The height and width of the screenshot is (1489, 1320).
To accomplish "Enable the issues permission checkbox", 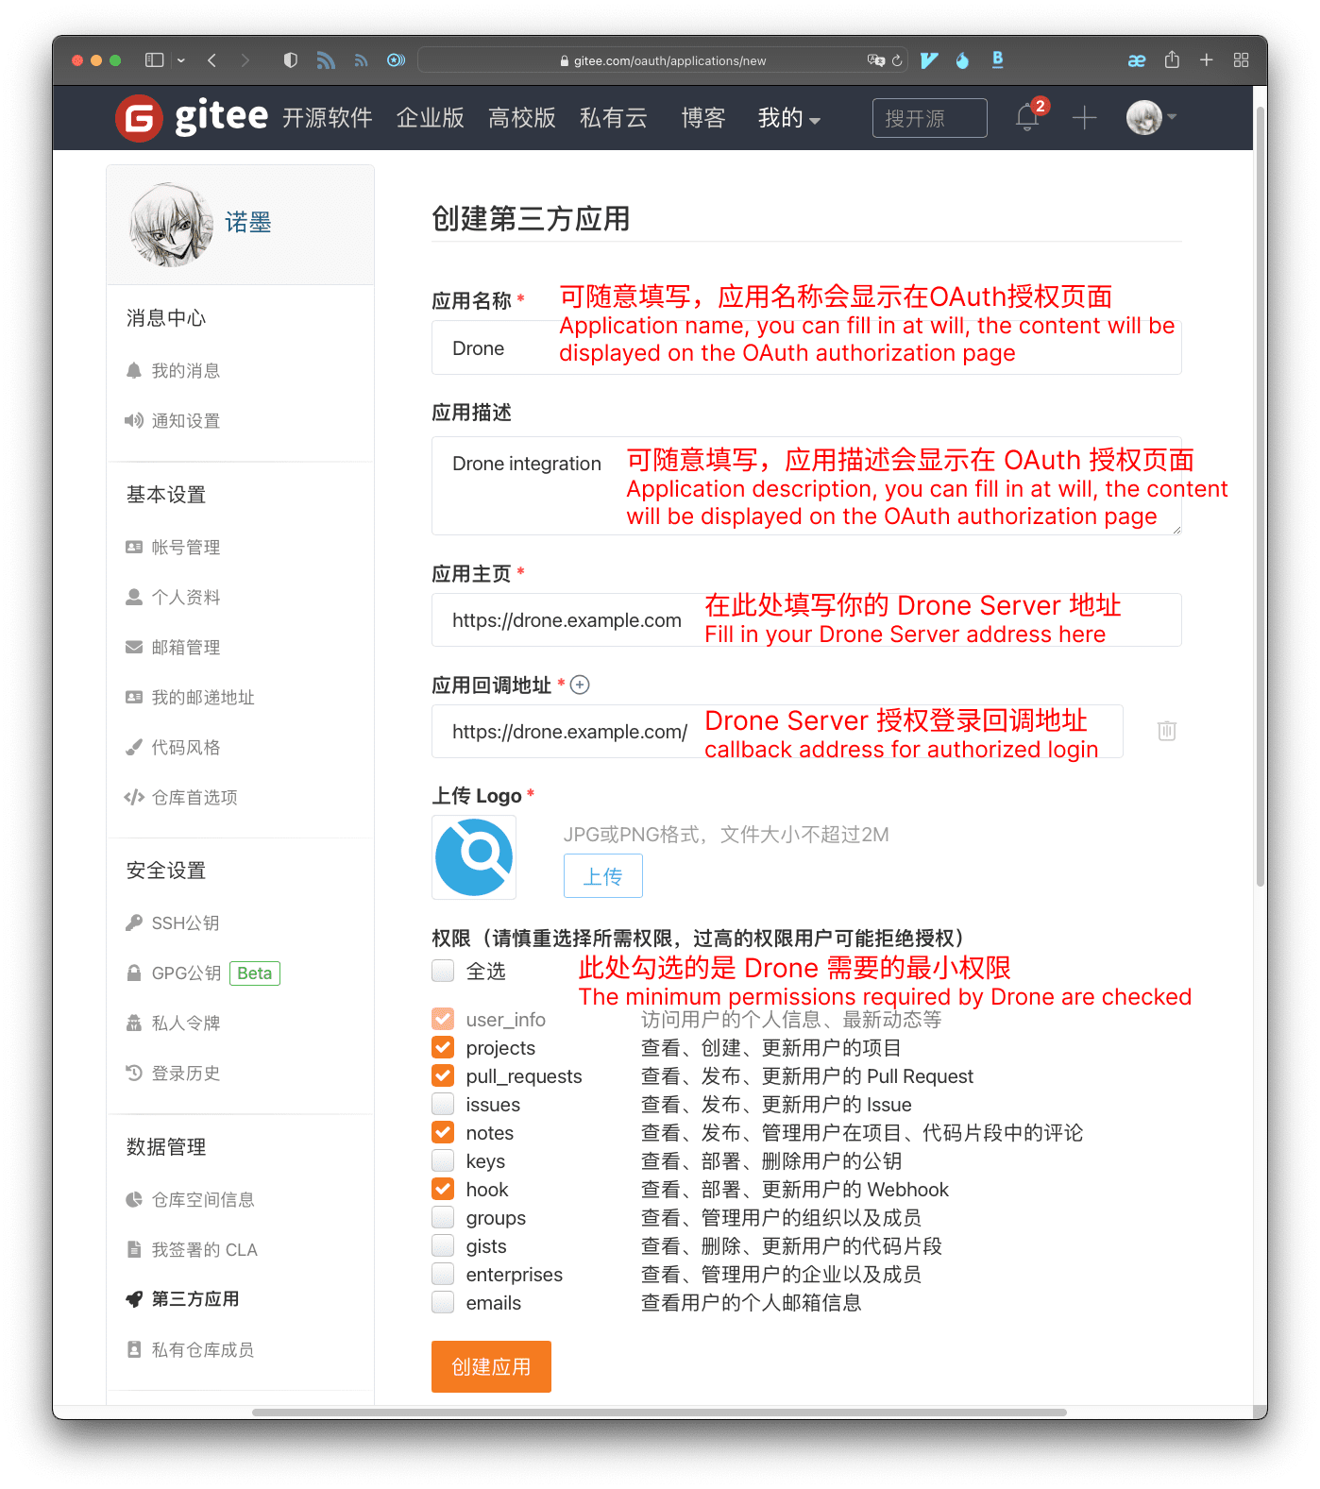I will pyautogui.click(x=443, y=1104).
